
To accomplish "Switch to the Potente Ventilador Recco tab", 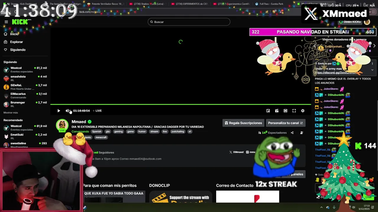I will coord(105,4).
